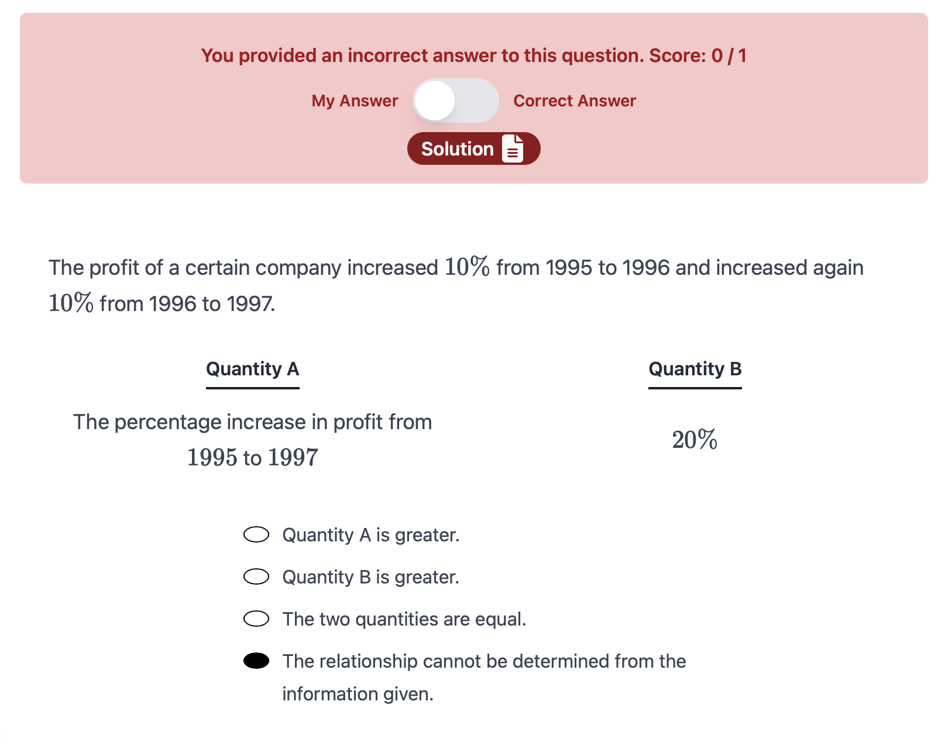The width and height of the screenshot is (948, 746).
Task: Click the 20% value under Quantity B
Action: 695,440
